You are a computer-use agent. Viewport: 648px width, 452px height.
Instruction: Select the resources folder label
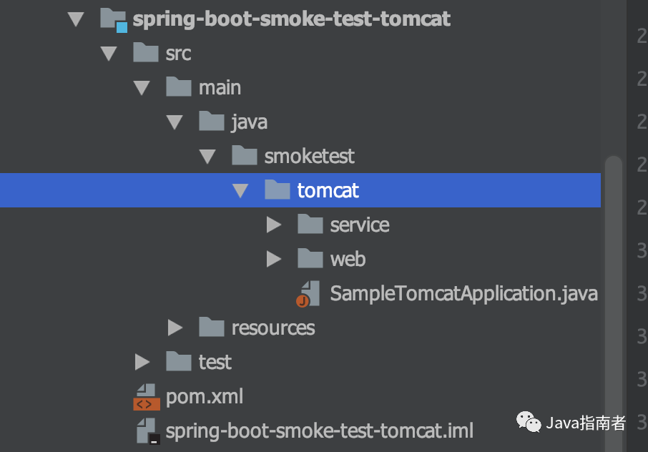pos(273,328)
